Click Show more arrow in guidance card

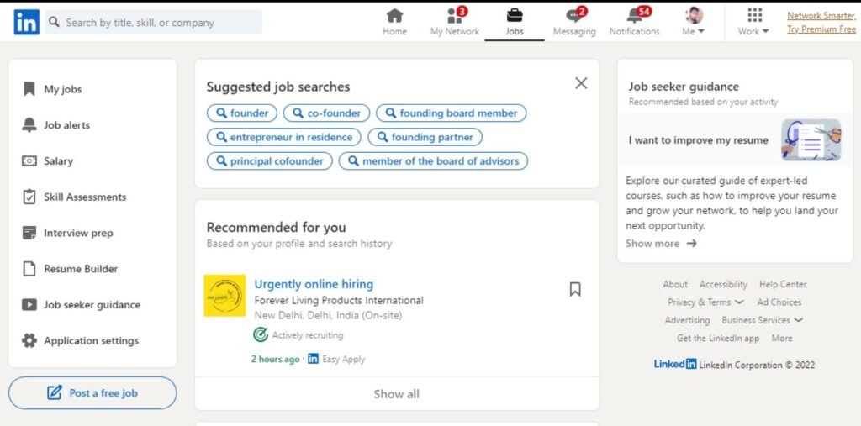(691, 243)
